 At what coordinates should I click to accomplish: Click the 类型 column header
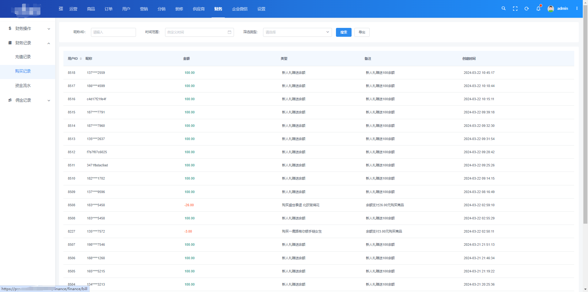coord(284,59)
